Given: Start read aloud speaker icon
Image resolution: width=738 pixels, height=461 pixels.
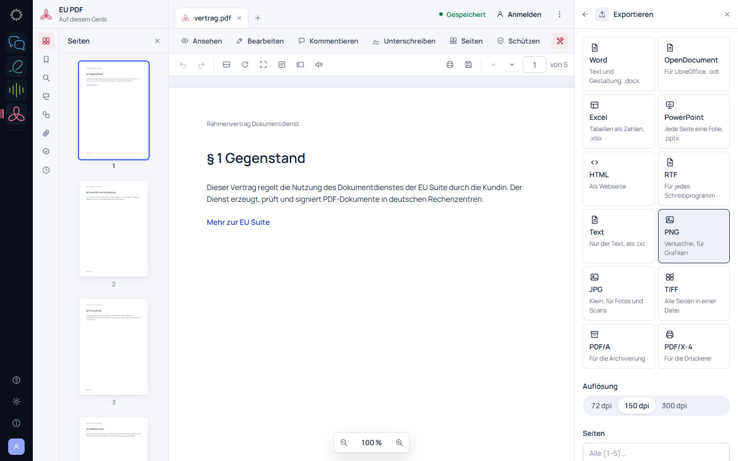Looking at the screenshot, I should [319, 65].
